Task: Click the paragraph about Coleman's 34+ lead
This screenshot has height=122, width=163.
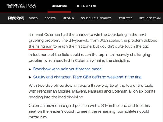Action: (89, 111)
